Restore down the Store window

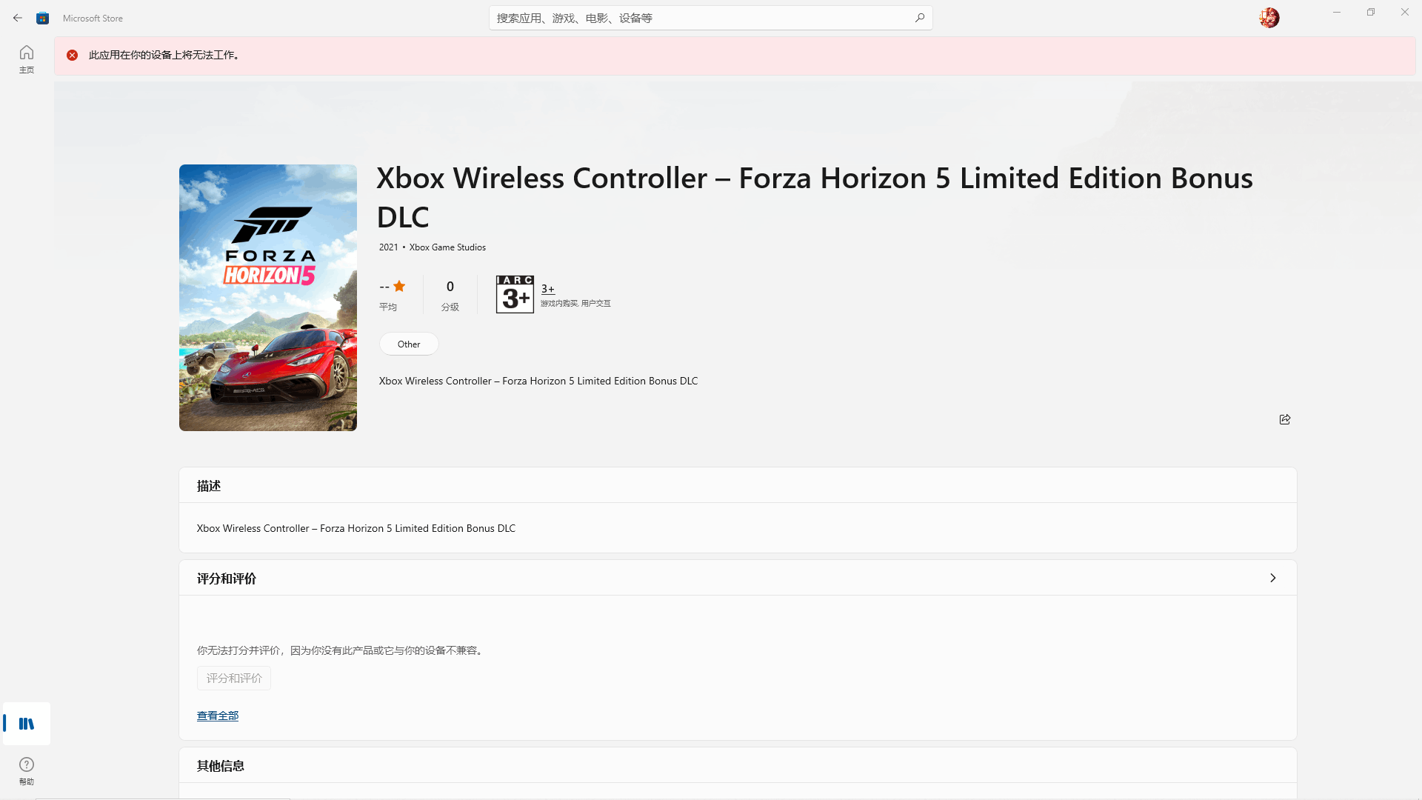click(x=1371, y=12)
